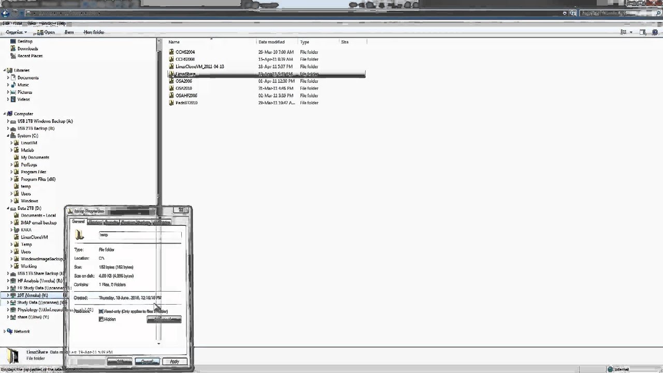
Task: Click the PedsBT2010 folder icon
Action: pyautogui.click(x=171, y=103)
